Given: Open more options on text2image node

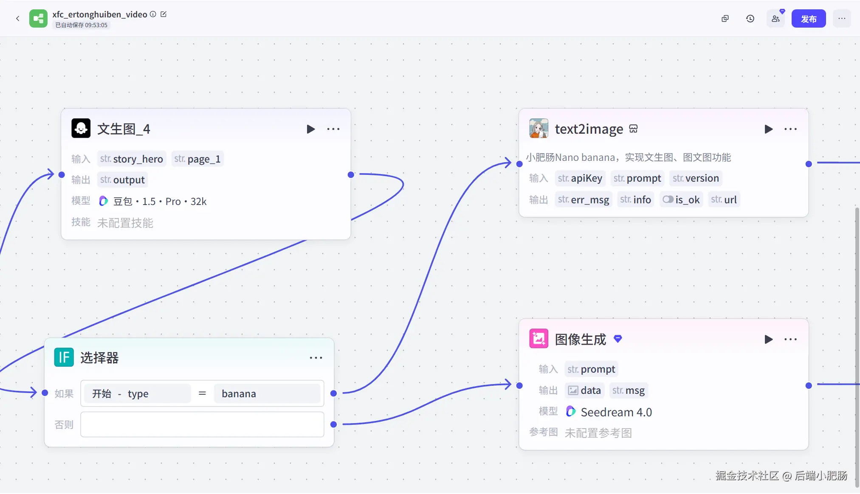Looking at the screenshot, I should [790, 129].
